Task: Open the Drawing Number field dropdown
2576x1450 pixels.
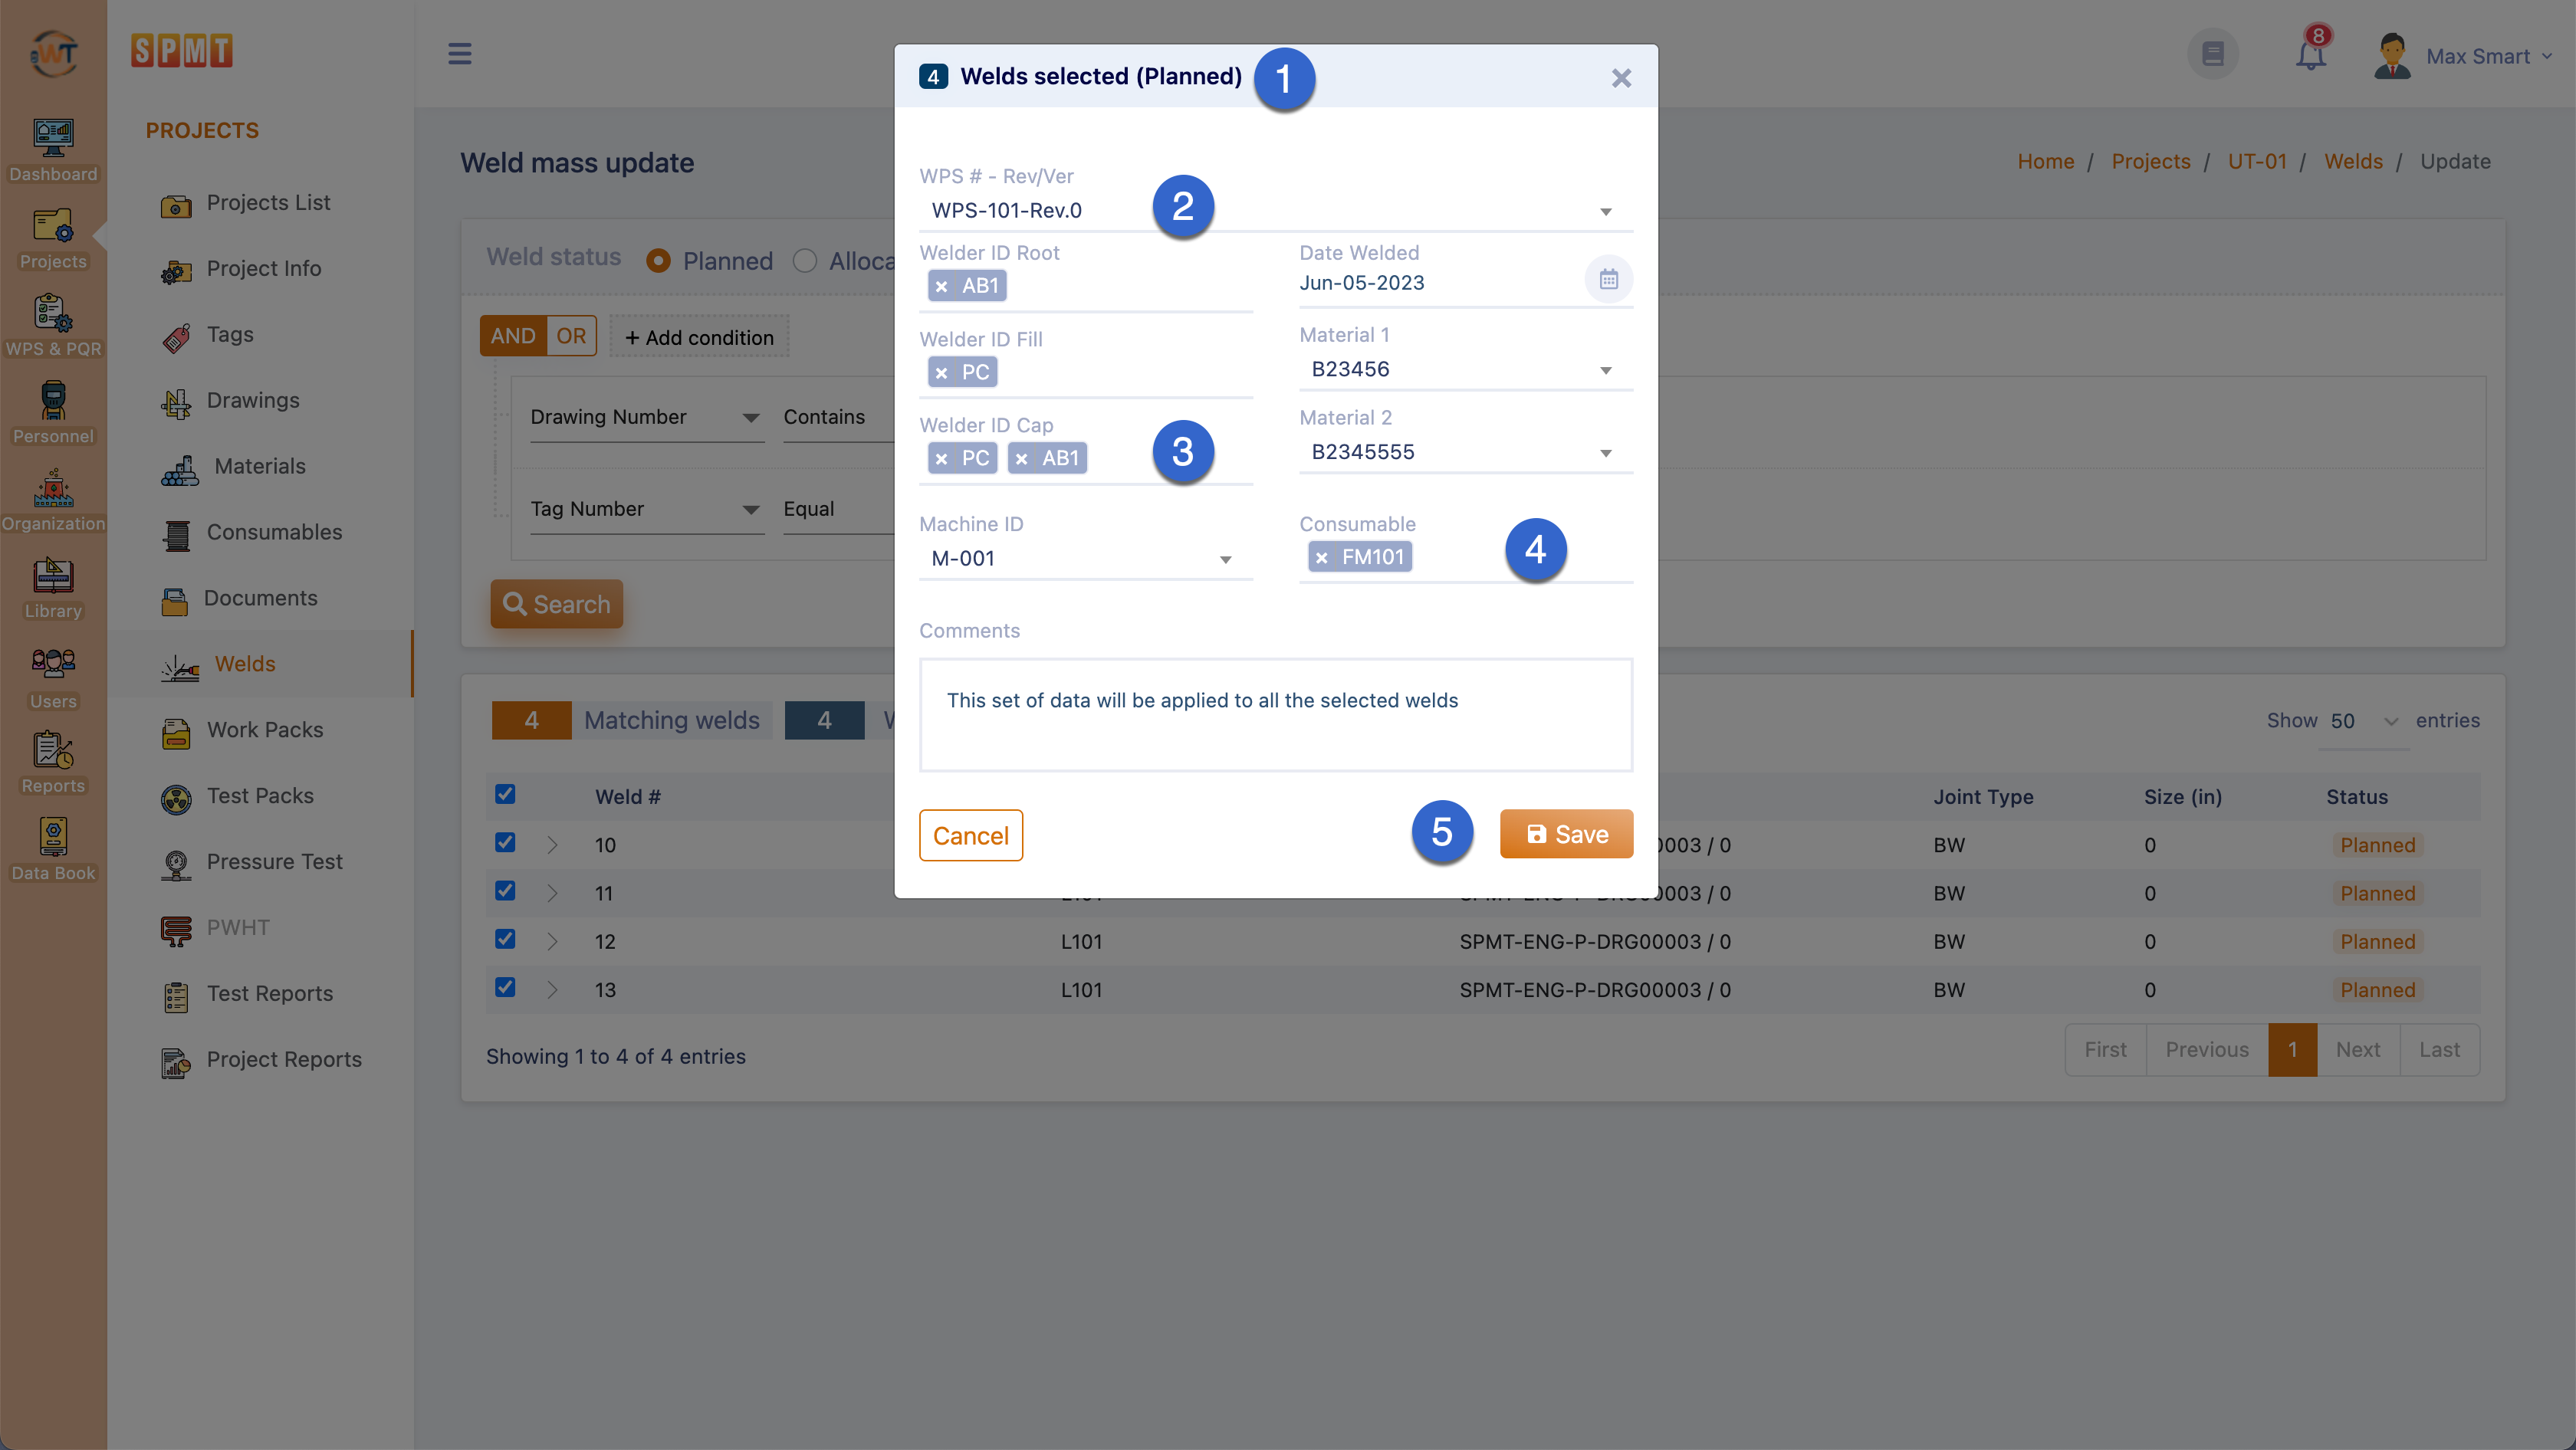Action: [x=647, y=418]
